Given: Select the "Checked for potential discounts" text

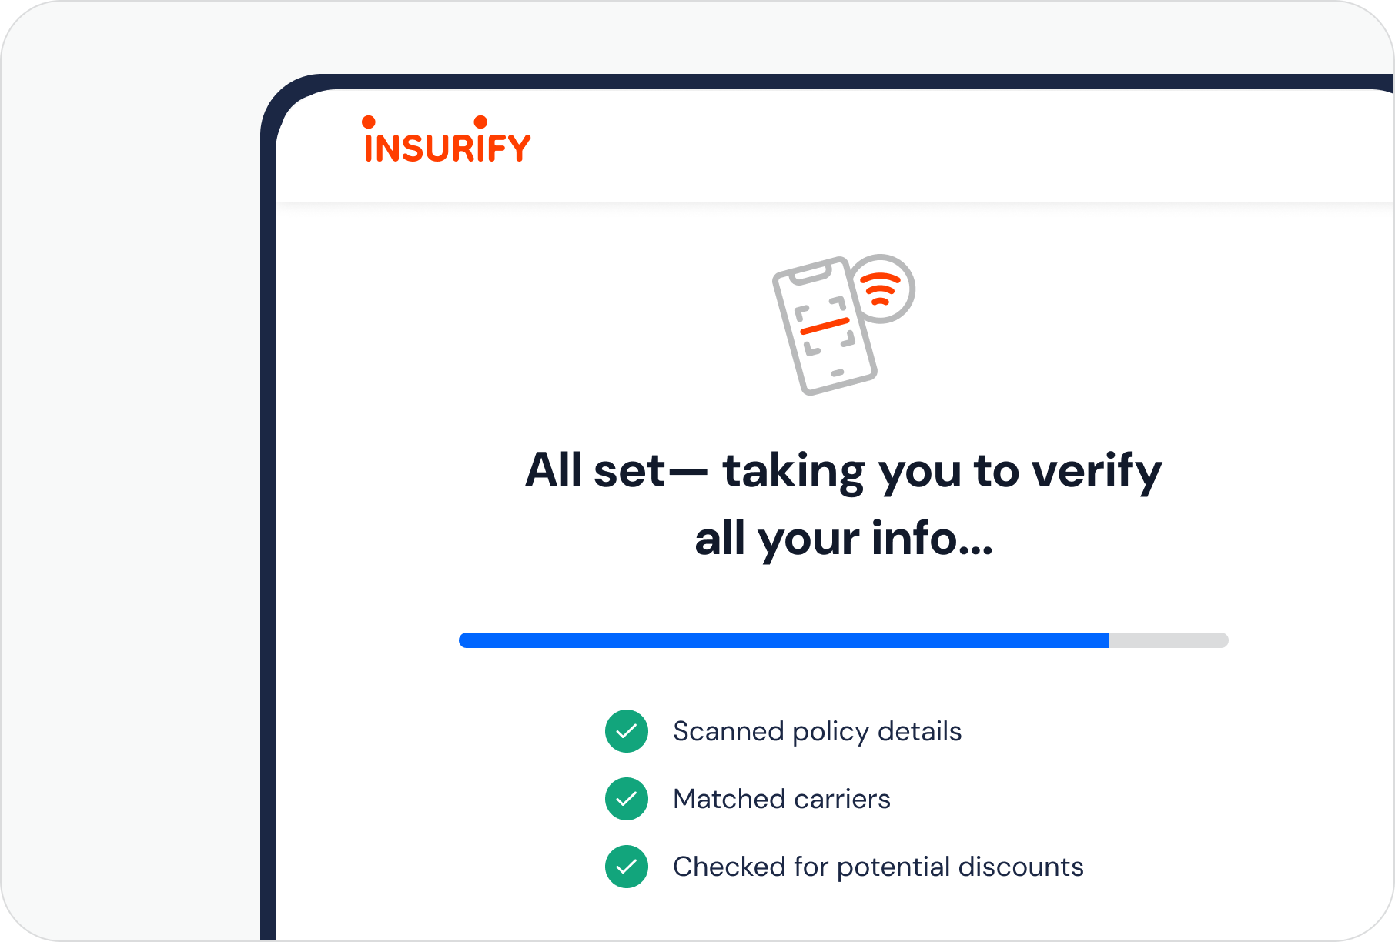Looking at the screenshot, I should point(878,867).
